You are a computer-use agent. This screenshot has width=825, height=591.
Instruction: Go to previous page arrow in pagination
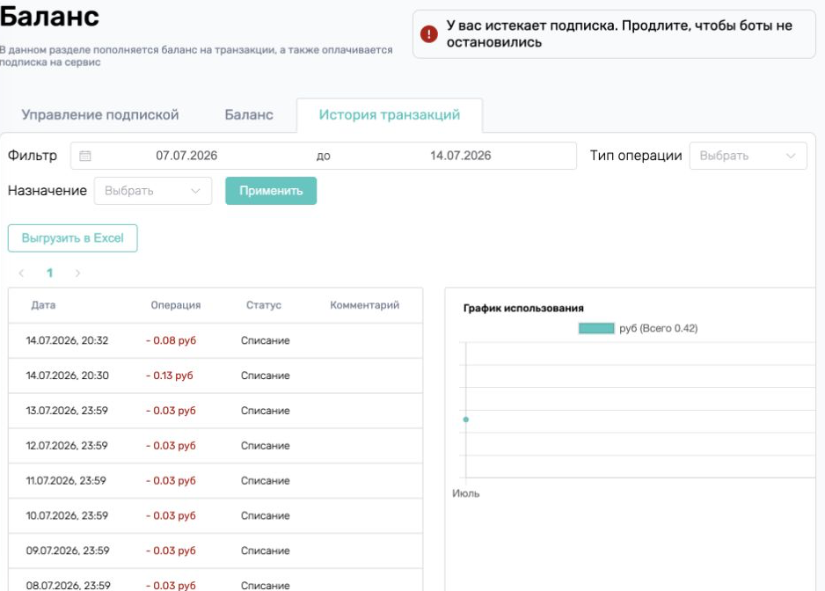[x=22, y=273]
